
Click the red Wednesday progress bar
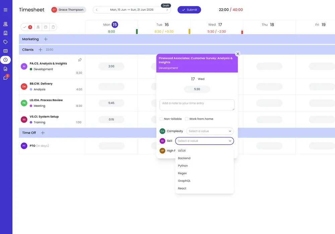coord(242,32)
